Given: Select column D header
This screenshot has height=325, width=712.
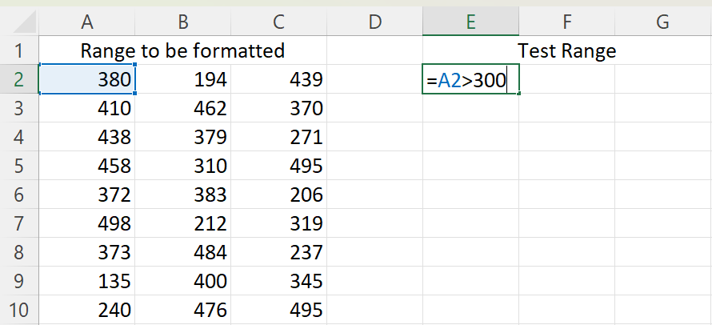Looking at the screenshot, I should [374, 21].
